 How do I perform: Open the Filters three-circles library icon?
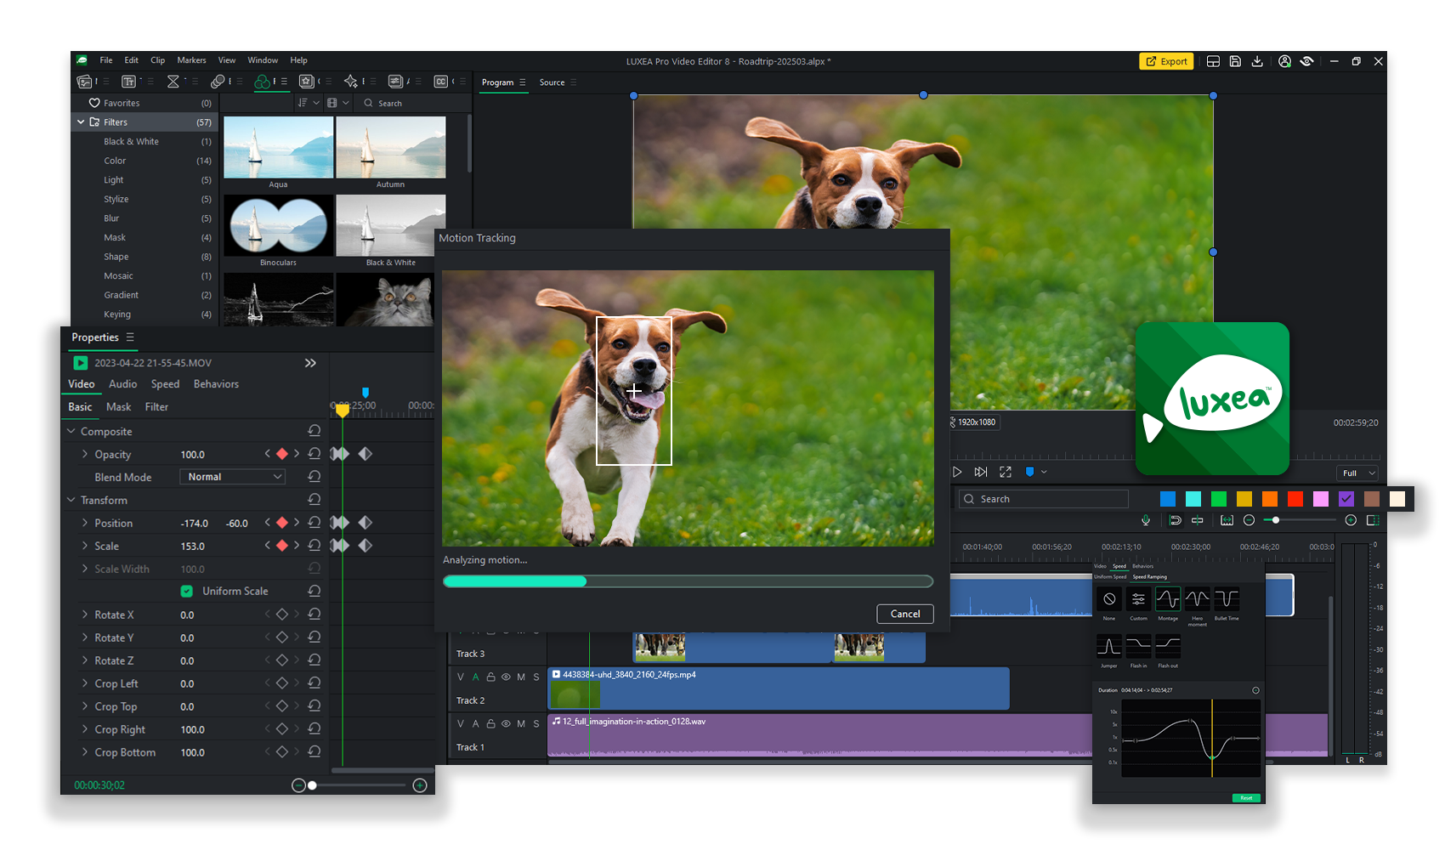[x=263, y=82]
